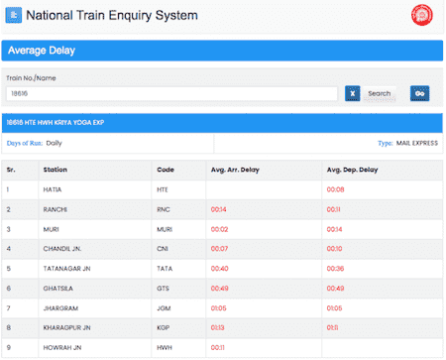
Task: Click the Days of Run label
Action: [x=25, y=143]
